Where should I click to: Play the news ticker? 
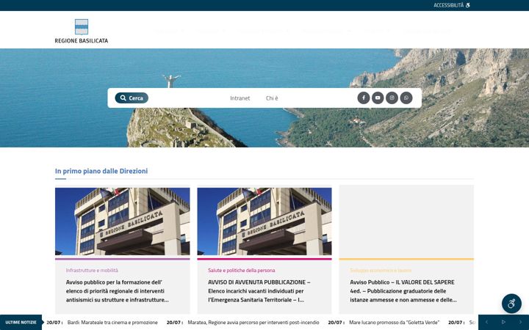tap(503, 322)
